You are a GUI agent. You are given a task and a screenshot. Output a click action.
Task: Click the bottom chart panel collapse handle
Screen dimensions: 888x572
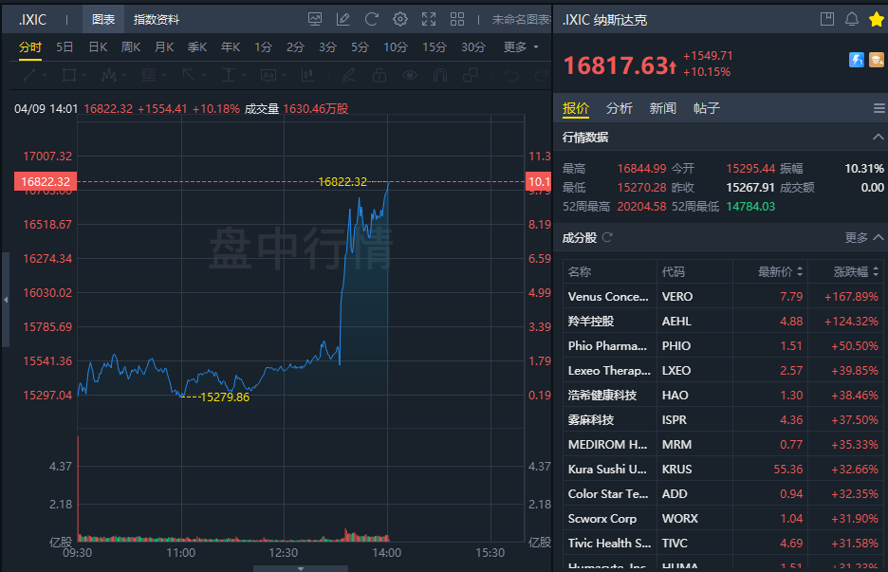click(x=300, y=568)
